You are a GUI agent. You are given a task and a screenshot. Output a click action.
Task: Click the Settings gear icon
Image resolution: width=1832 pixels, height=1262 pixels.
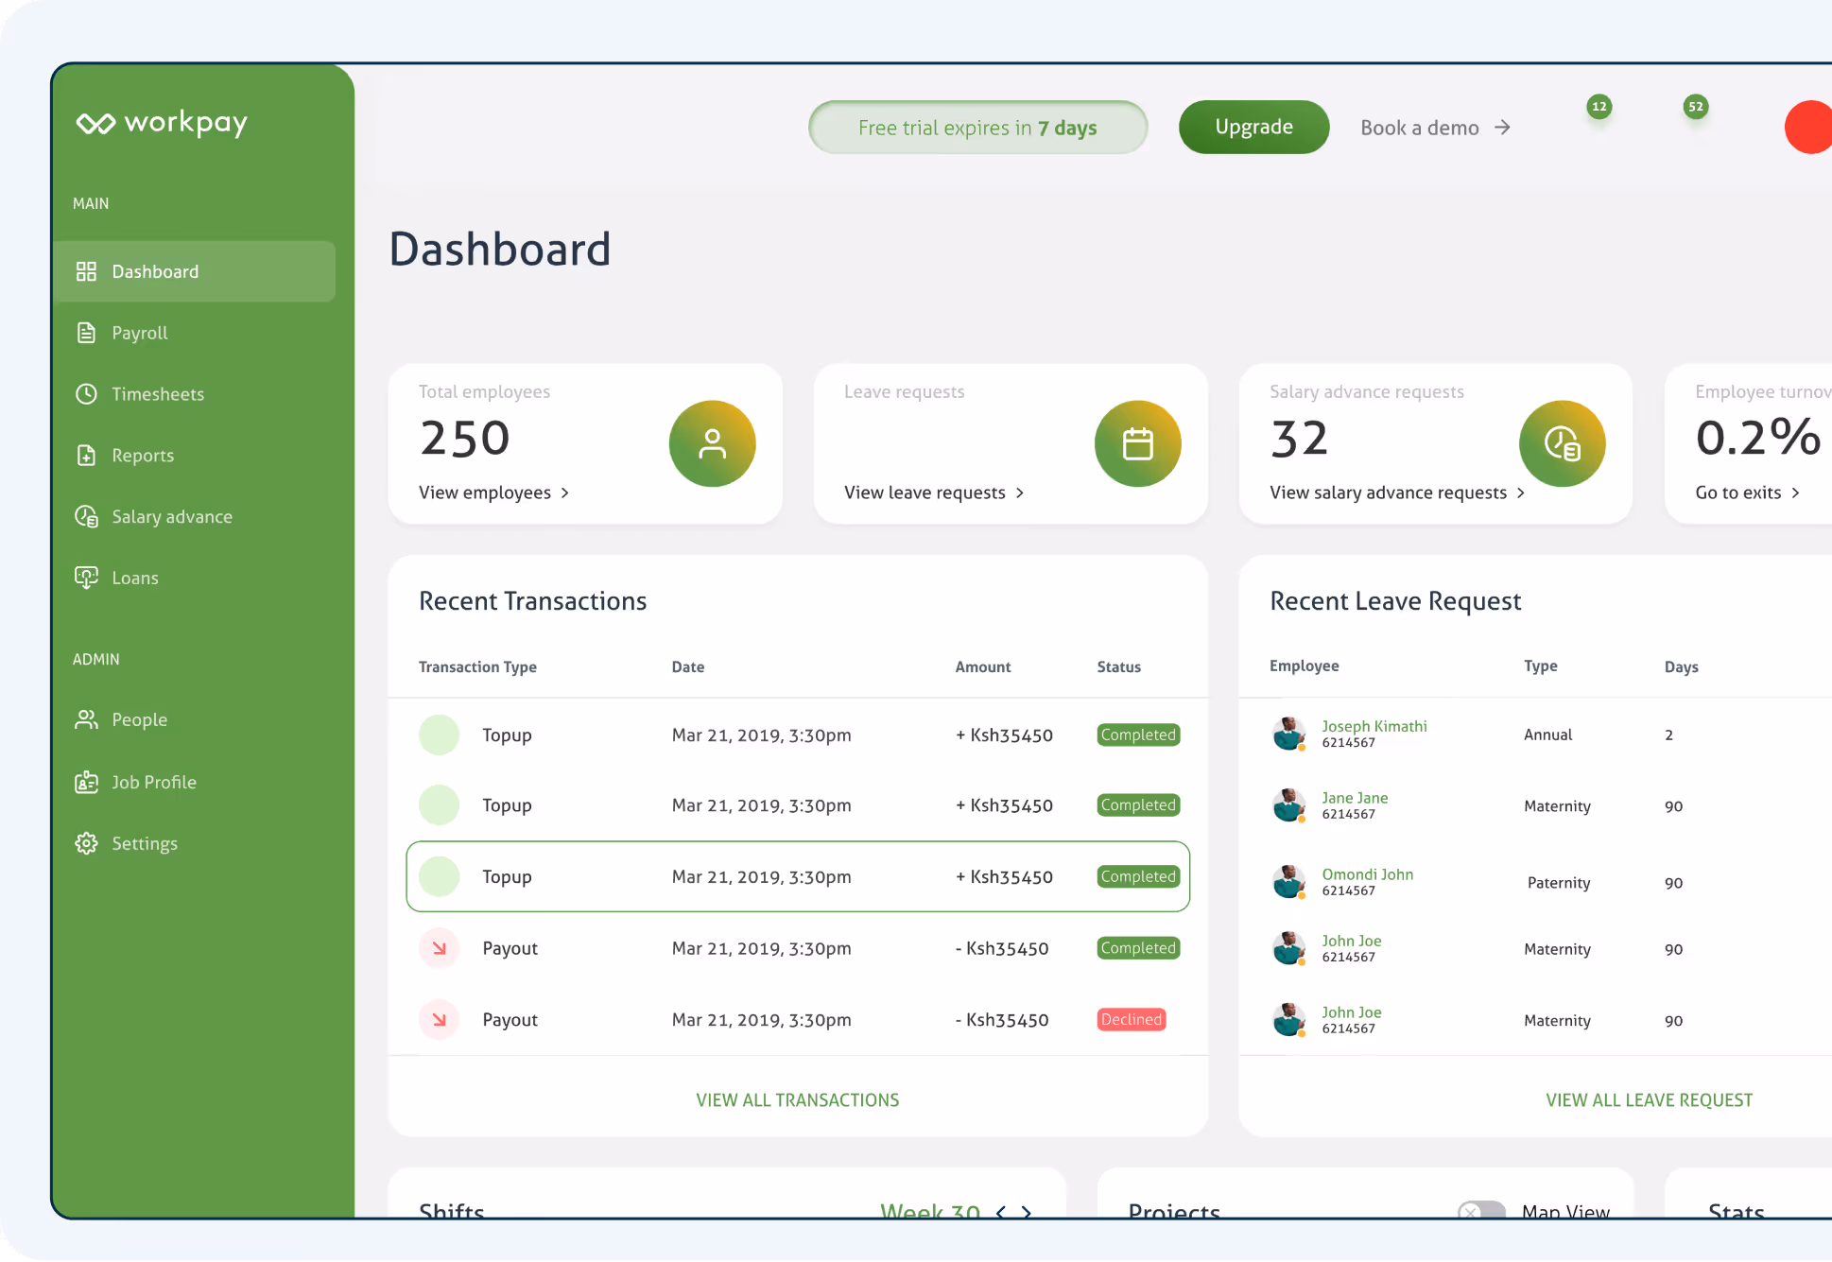(86, 843)
